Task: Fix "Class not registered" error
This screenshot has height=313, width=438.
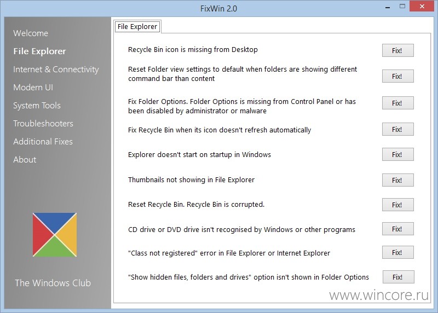Action: (x=398, y=252)
